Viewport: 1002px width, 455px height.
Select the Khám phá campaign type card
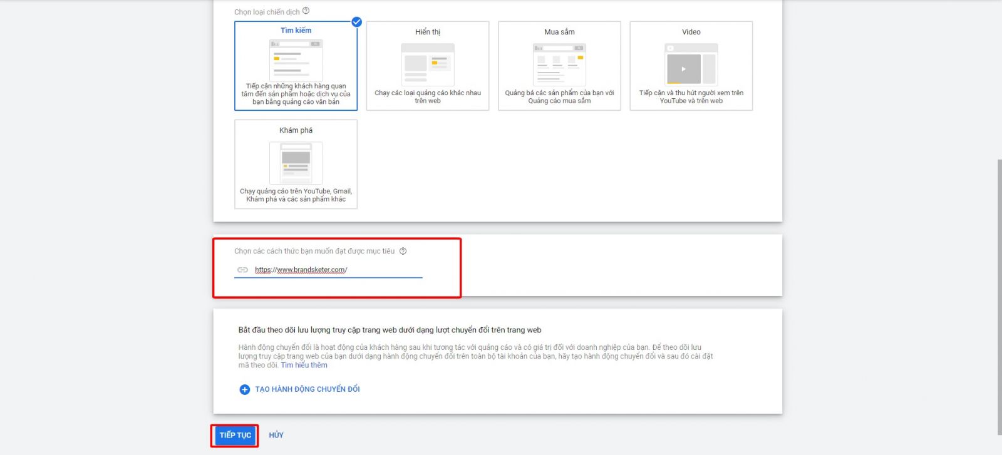[x=296, y=164]
